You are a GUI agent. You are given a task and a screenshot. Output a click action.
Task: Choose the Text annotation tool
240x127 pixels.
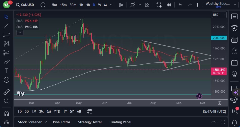tap(7, 71)
